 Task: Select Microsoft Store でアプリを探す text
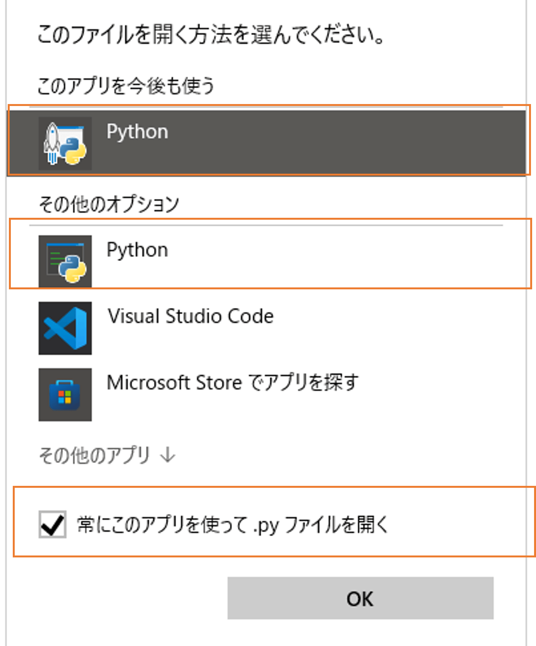tap(233, 383)
